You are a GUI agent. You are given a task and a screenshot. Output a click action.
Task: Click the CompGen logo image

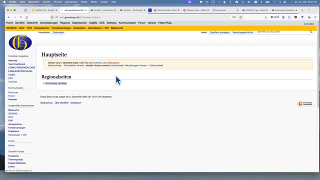(20, 42)
